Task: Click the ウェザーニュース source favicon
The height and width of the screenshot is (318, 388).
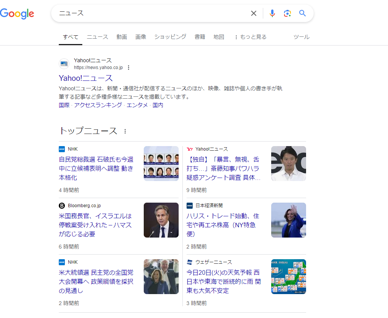Action: pyautogui.click(x=189, y=262)
